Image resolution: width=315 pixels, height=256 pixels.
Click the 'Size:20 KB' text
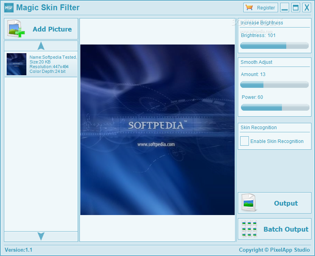tap(40, 62)
